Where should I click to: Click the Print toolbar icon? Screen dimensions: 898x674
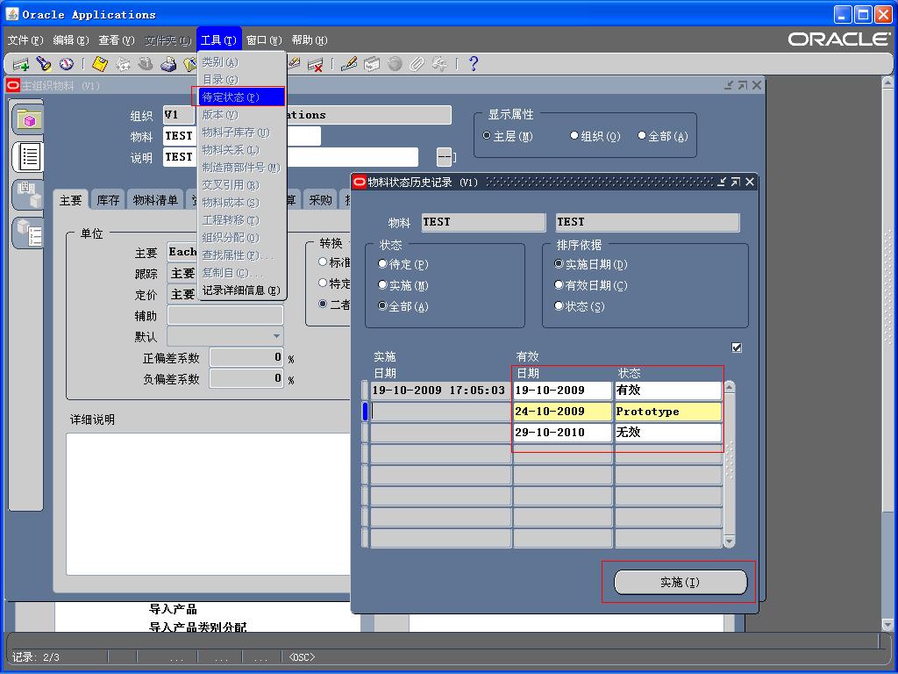click(167, 64)
